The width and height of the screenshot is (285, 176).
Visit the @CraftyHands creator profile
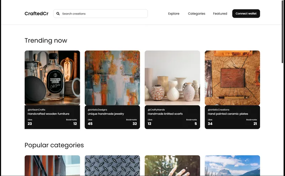[156, 110]
